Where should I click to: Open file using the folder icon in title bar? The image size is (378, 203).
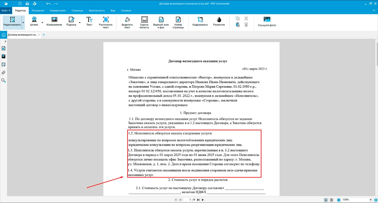(6, 3)
